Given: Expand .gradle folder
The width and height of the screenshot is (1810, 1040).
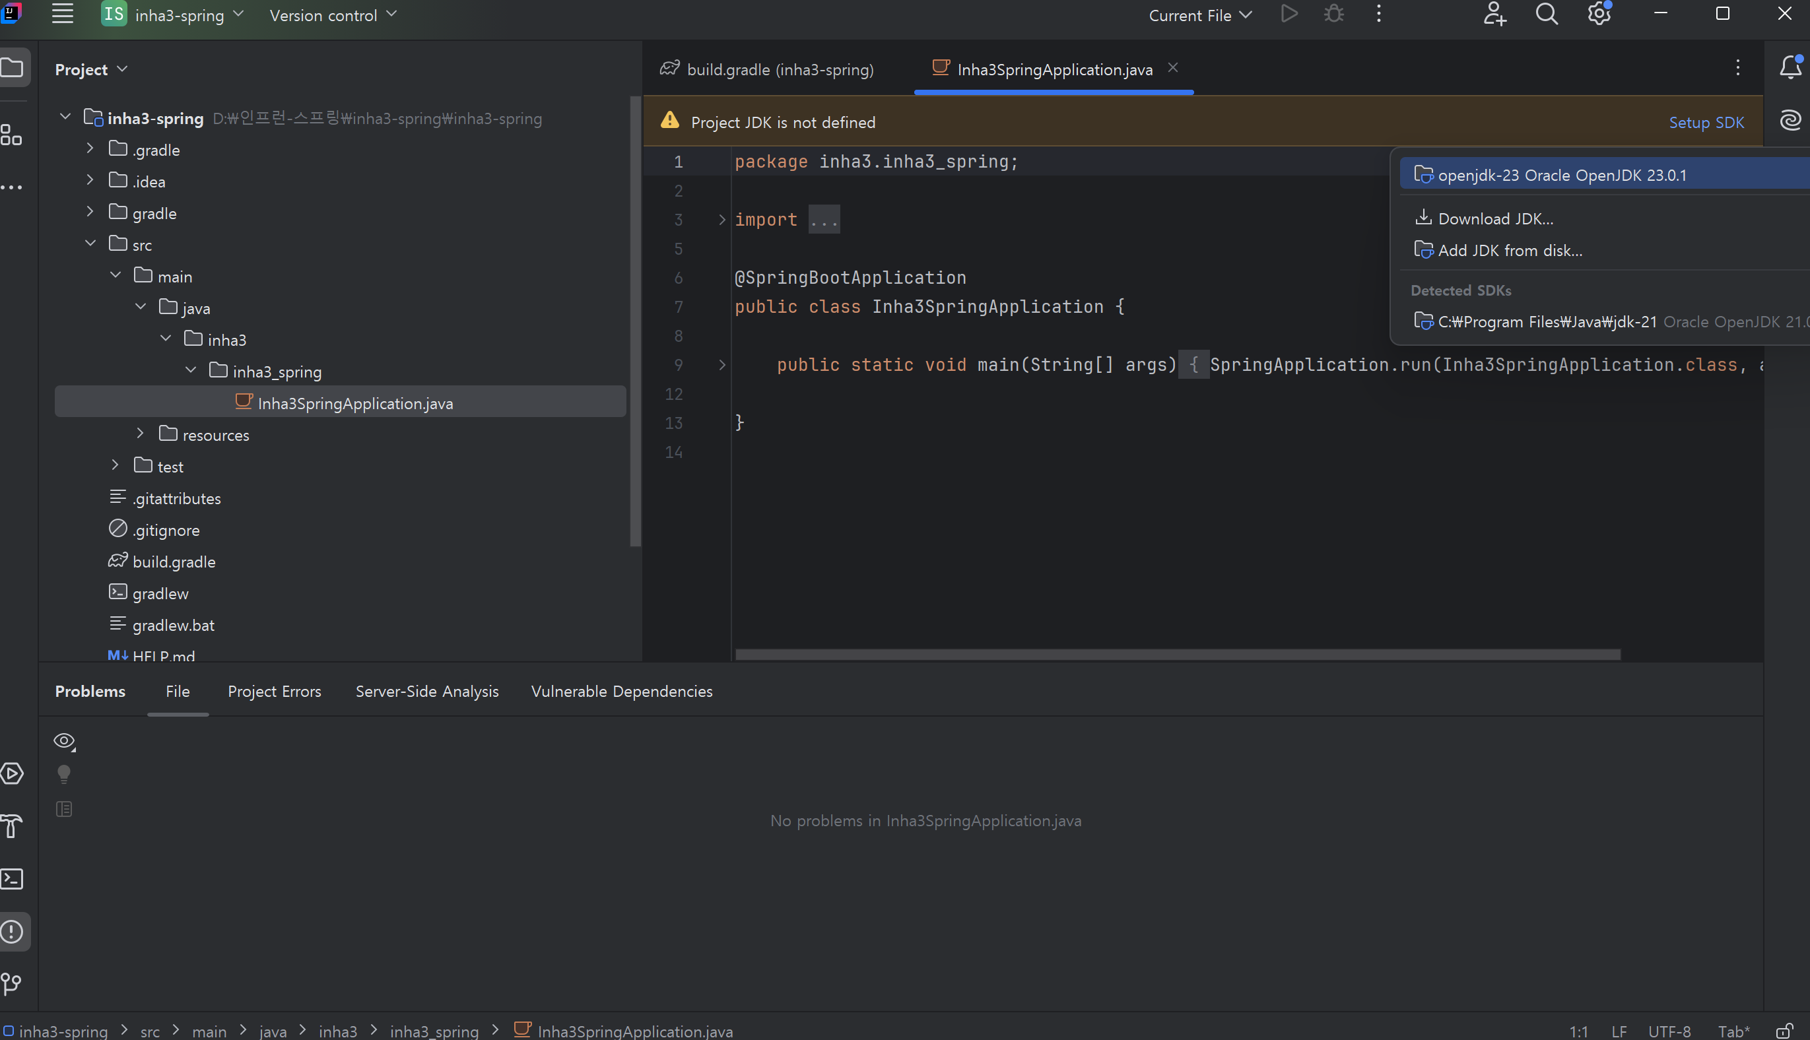Looking at the screenshot, I should coord(90,148).
